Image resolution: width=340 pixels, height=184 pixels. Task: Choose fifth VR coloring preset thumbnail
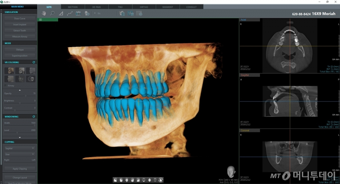click(20, 79)
